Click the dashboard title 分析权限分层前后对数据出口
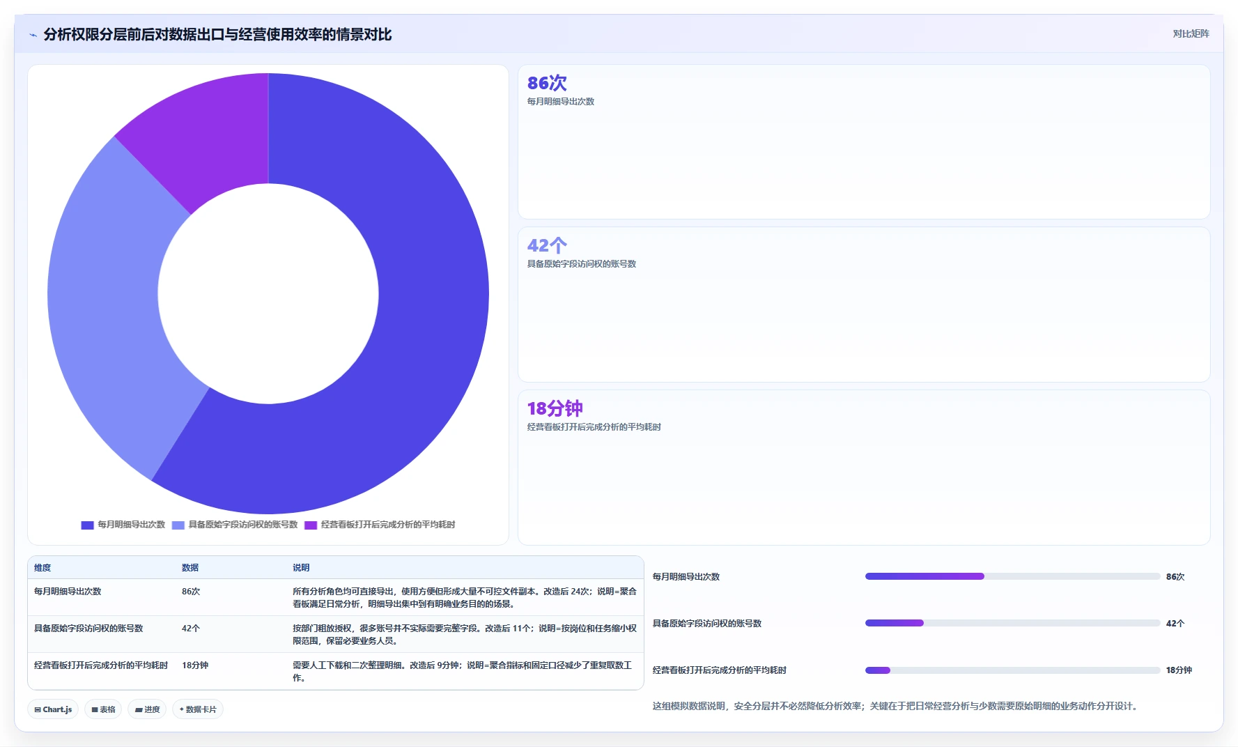 (217, 34)
